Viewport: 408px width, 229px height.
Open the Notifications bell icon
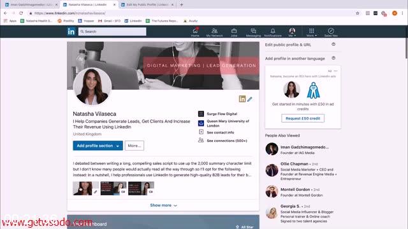click(273, 32)
